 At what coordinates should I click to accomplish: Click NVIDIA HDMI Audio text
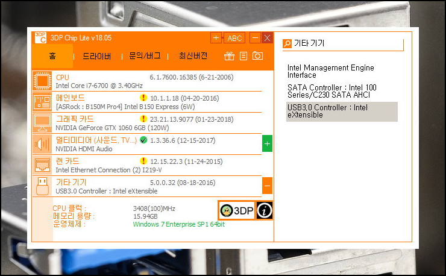point(84,149)
